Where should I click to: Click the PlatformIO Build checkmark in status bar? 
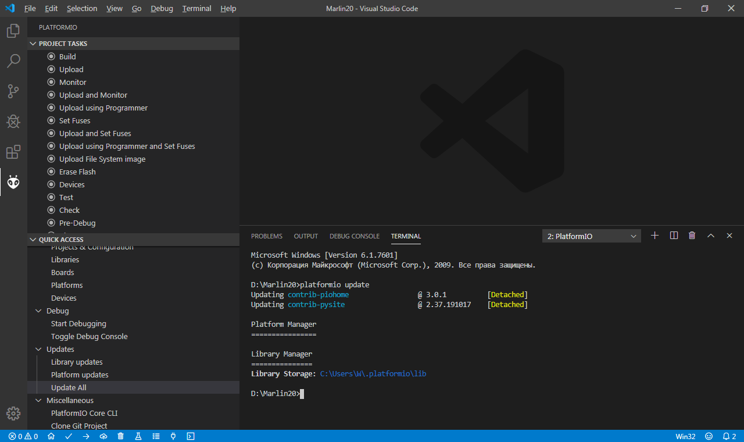click(x=69, y=436)
